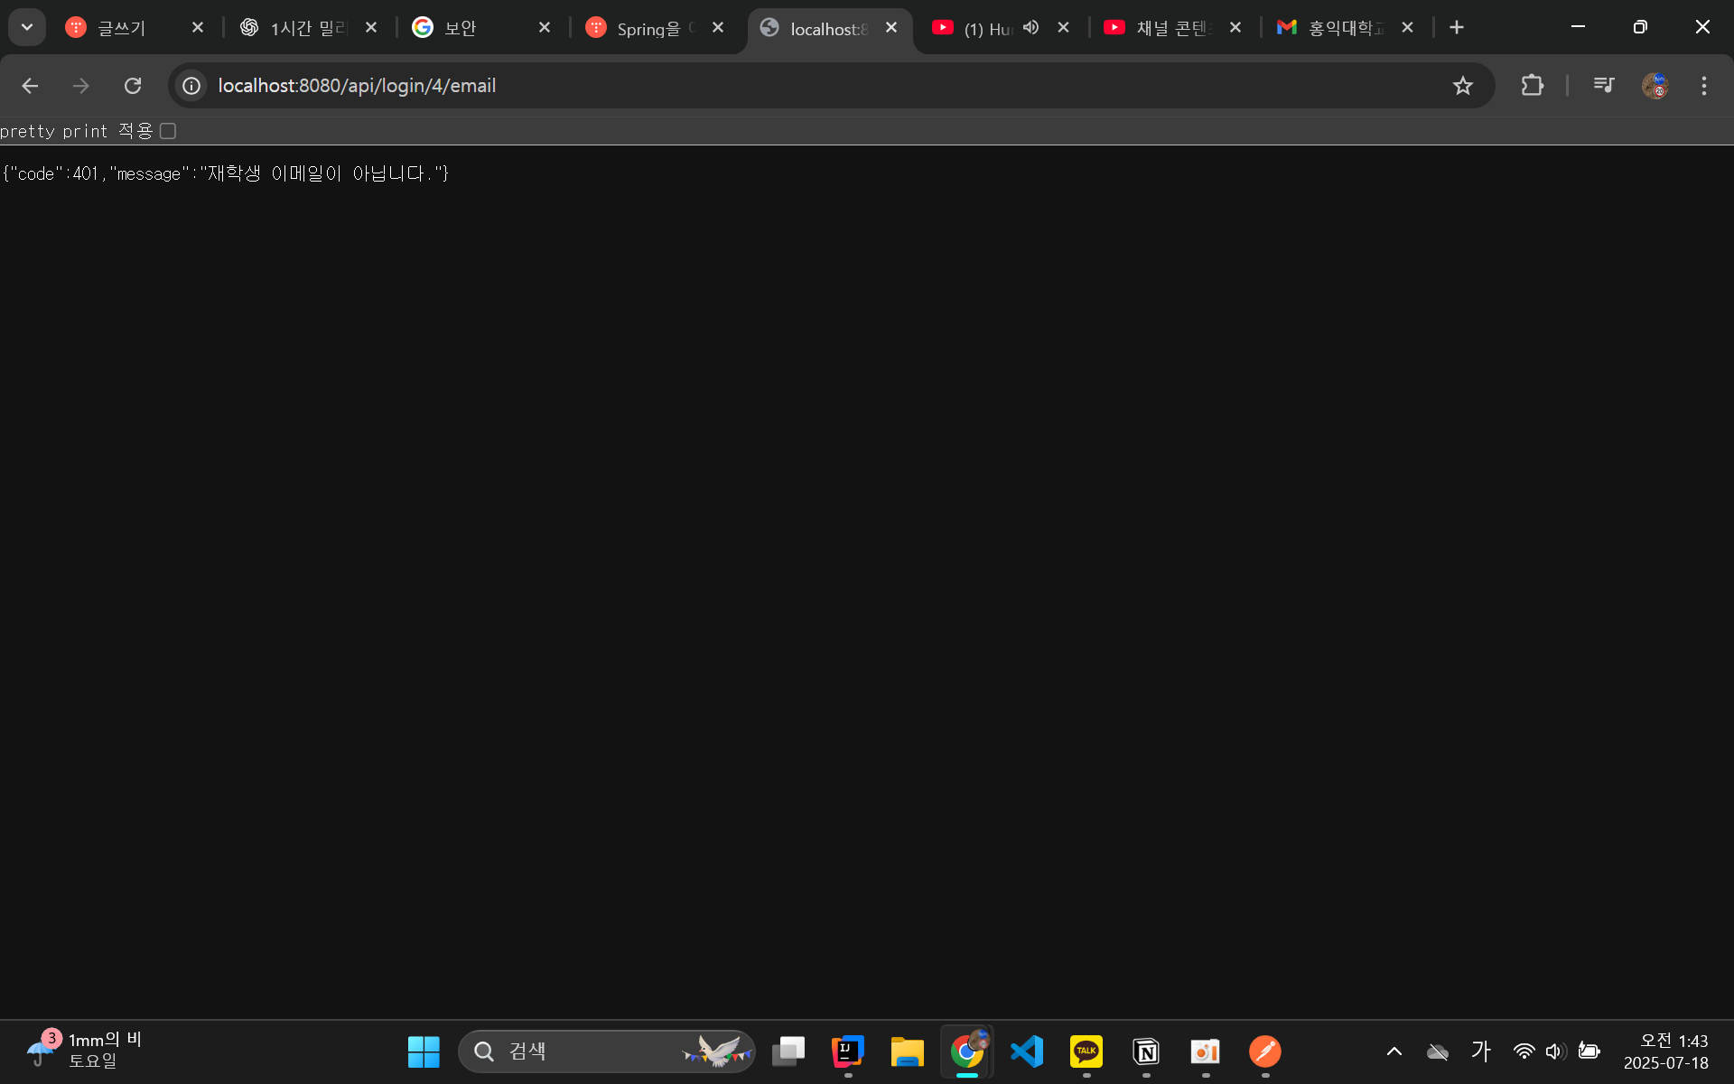View site information icon in address bar
Viewport: 1734px width, 1084px height.
point(191,86)
